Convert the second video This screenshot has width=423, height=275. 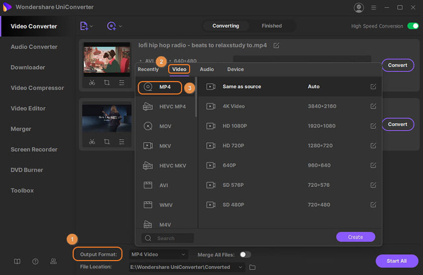(398, 124)
